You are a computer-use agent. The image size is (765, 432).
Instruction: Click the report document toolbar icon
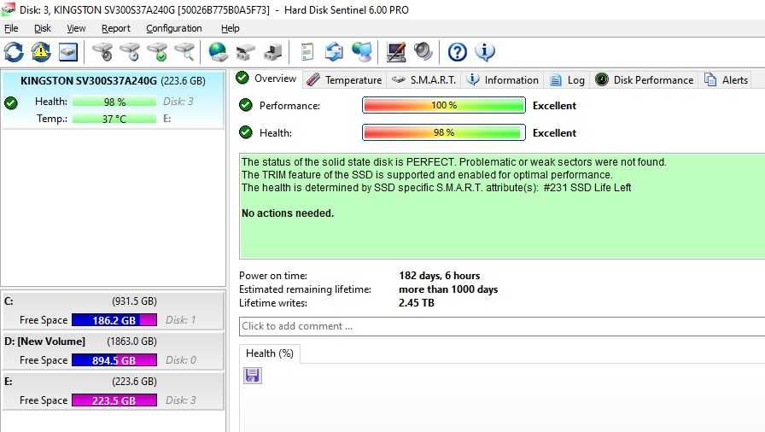tap(307, 52)
